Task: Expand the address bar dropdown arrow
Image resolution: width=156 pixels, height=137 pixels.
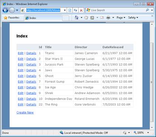Action: pyautogui.click(x=65, y=10)
